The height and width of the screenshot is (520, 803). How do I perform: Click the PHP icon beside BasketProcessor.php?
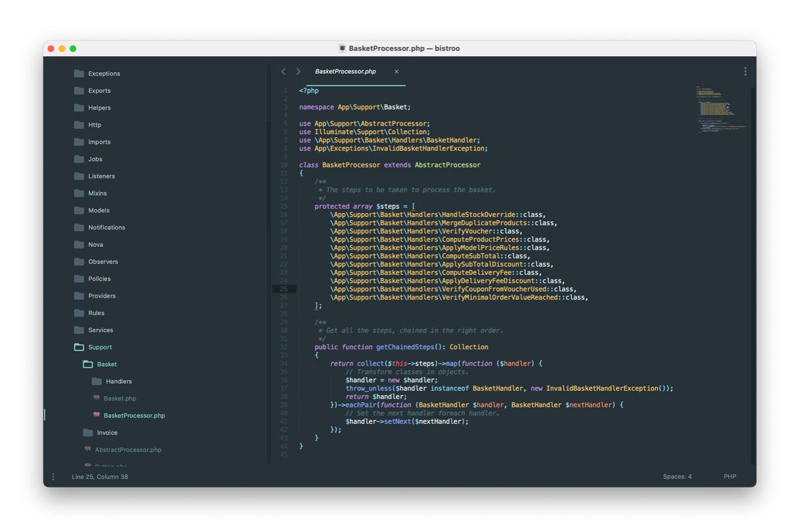click(97, 415)
